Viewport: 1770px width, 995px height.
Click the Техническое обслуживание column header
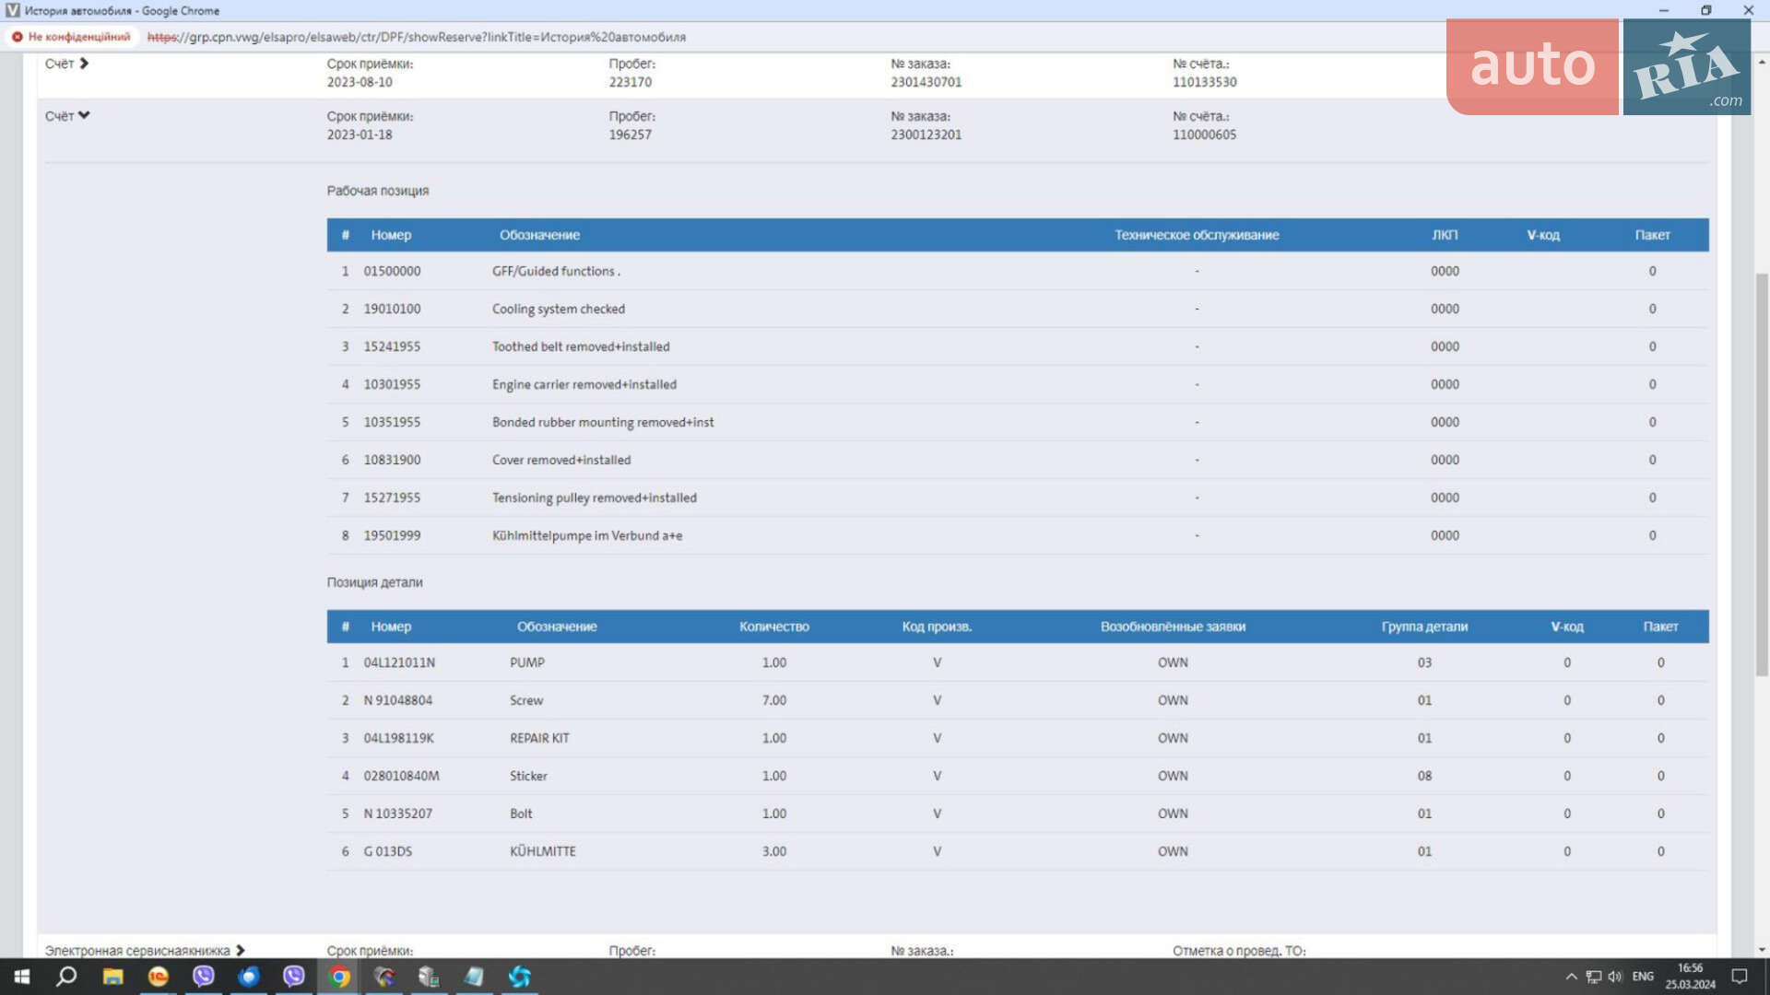pos(1197,235)
